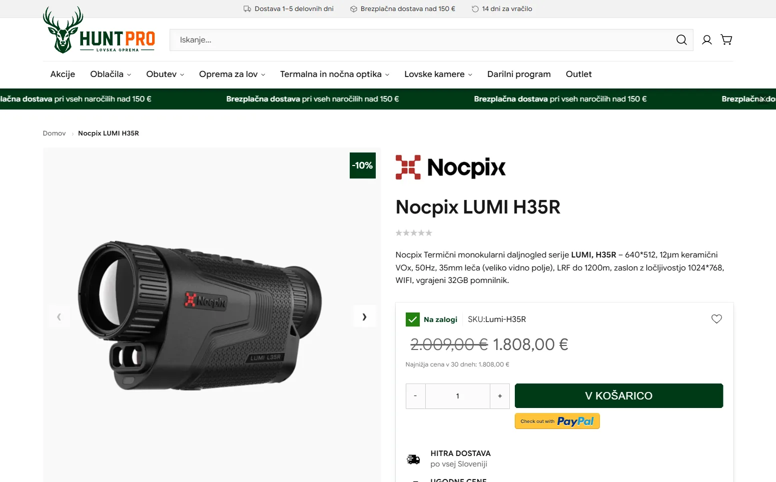Click the free shipping box icon
776x482 pixels.
[x=354, y=9]
